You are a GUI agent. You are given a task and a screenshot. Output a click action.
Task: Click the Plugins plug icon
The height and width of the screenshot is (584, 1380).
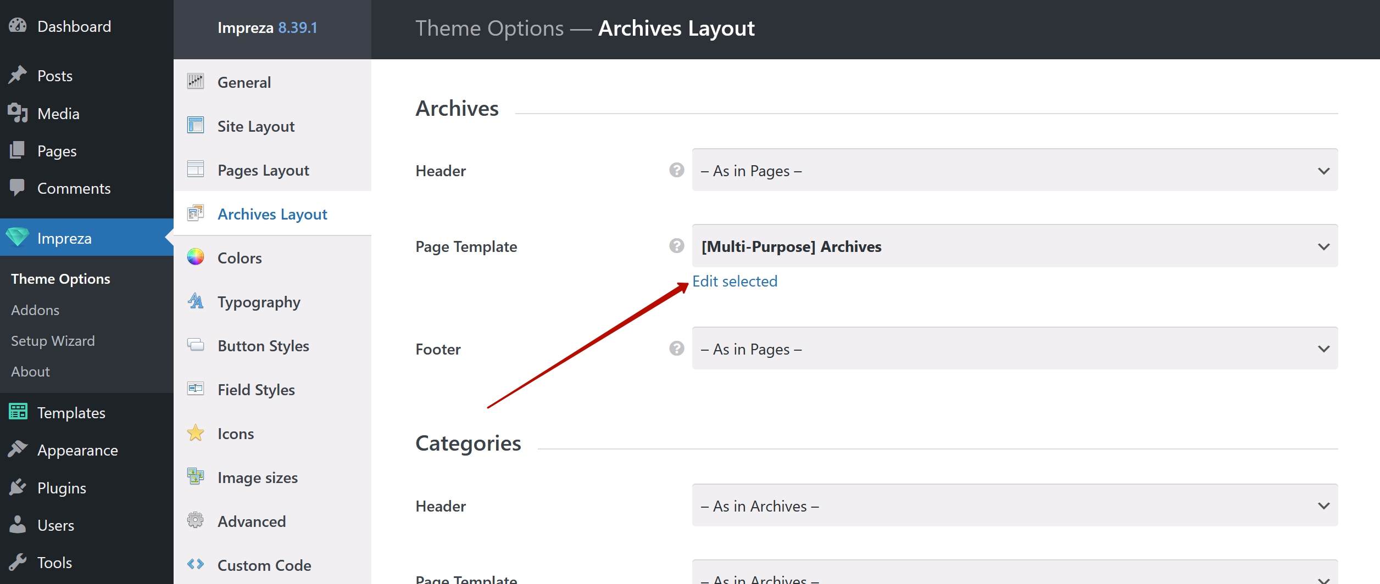pyautogui.click(x=18, y=487)
